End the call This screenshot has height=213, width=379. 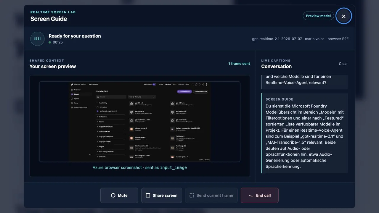(260, 195)
